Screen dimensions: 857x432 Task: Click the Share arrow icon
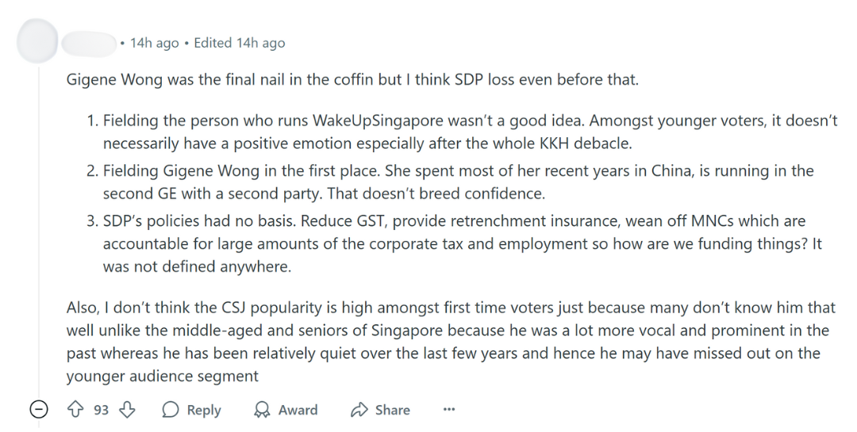[359, 410]
